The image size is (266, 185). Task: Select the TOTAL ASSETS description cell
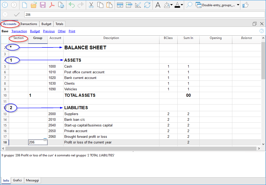(111, 95)
